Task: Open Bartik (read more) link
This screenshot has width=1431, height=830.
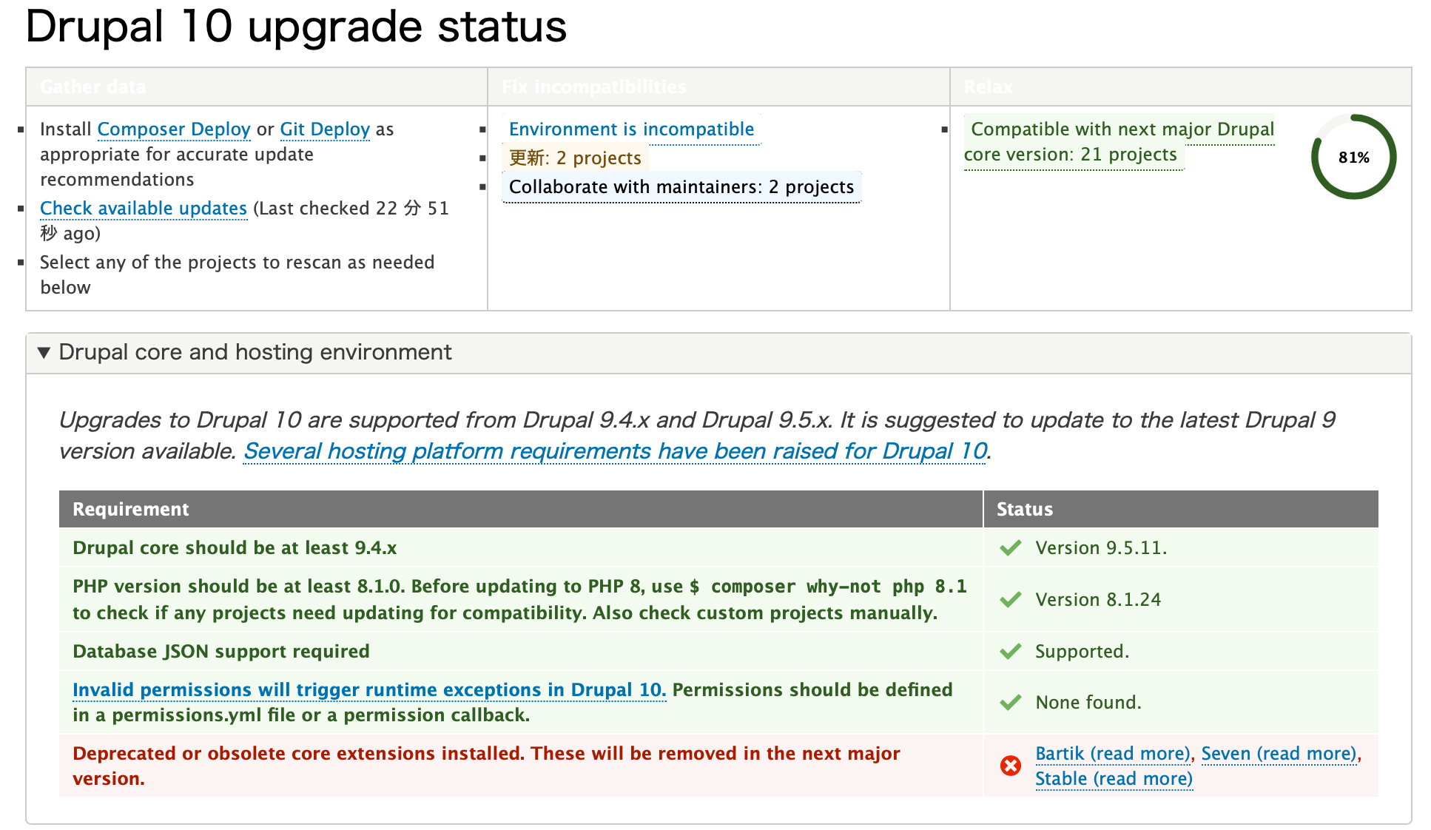Action: (1112, 754)
